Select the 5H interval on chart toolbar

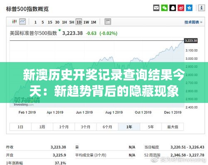72,22
